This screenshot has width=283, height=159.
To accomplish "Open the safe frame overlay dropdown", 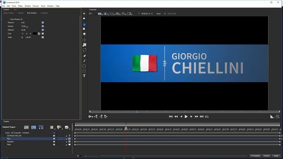I will click(112, 14).
